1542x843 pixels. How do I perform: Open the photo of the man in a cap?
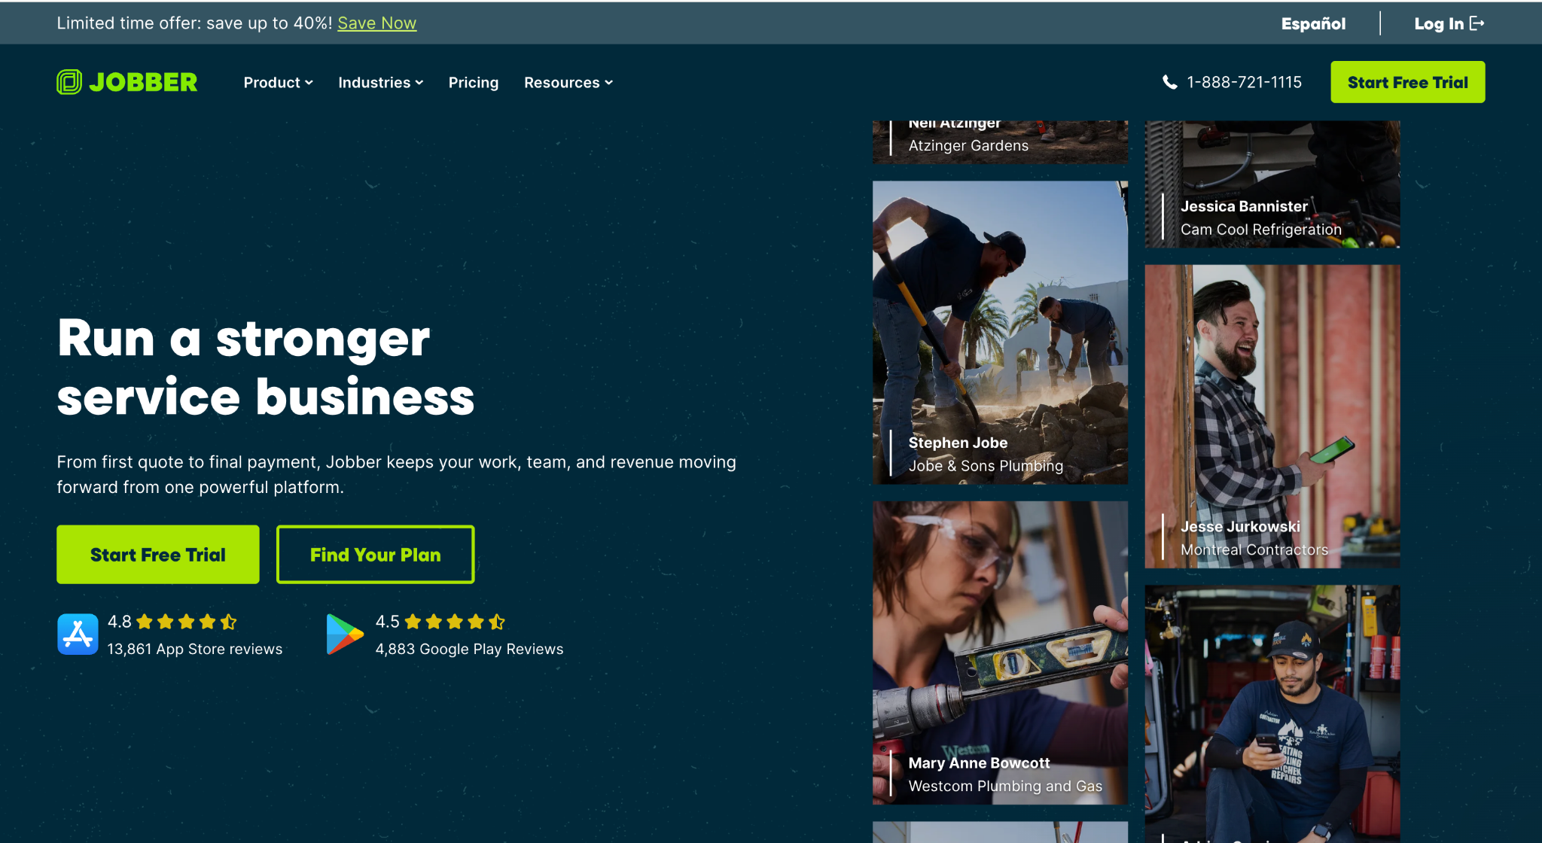pyautogui.click(x=1272, y=714)
